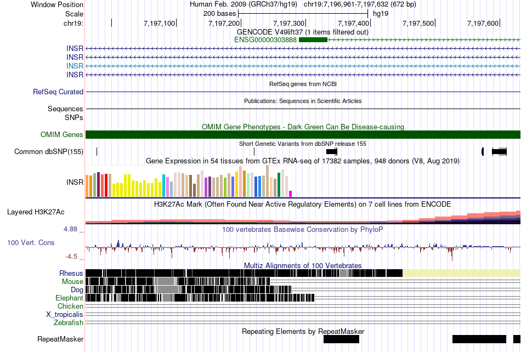Click the INSR label beside GTEx bar chart
The height and width of the screenshot is (352, 521).
[75, 183]
